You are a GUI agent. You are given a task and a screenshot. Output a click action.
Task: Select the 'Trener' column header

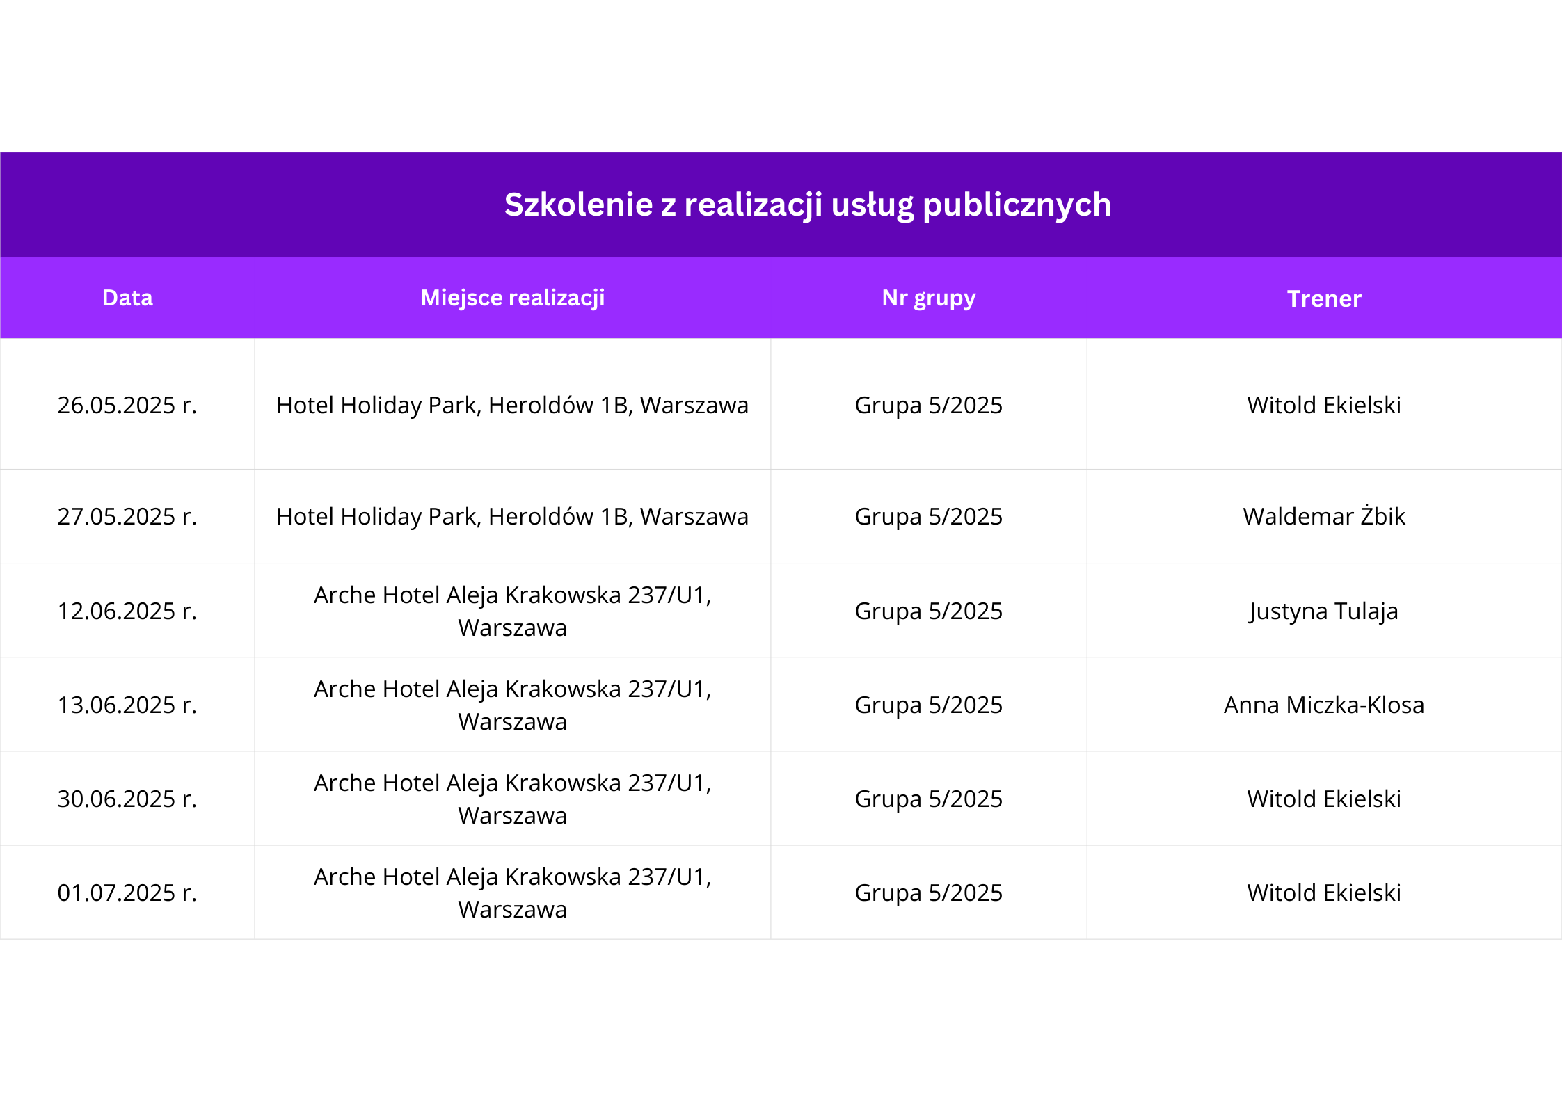point(1324,298)
